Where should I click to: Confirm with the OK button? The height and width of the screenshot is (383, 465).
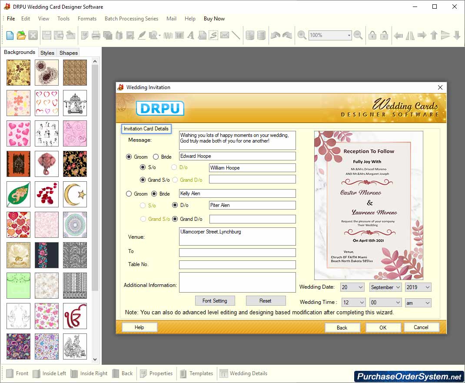pos(383,327)
